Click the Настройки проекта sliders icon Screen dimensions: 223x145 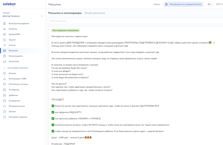(5, 117)
